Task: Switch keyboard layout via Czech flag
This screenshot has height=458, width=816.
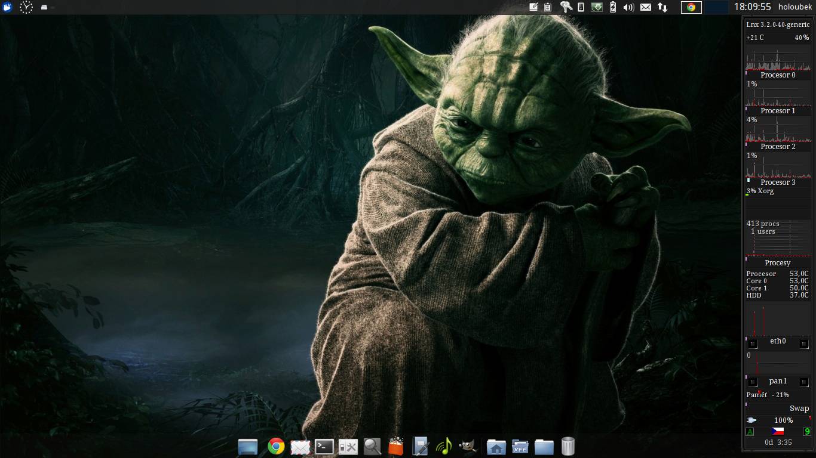Action: pos(778,431)
